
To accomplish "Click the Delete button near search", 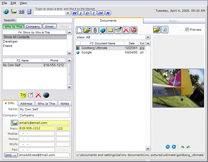I will pyautogui.click(x=64, y=26).
